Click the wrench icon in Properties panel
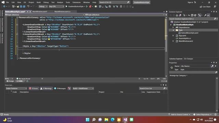 coord(212,66)
